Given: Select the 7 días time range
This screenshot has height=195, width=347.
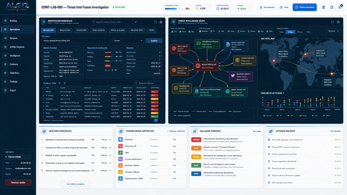Looking at the screenshot, I should coord(281,32).
